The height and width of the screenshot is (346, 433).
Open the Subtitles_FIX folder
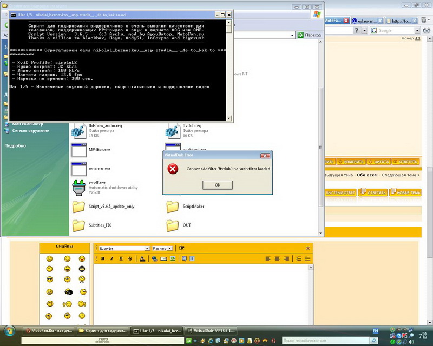click(78, 225)
